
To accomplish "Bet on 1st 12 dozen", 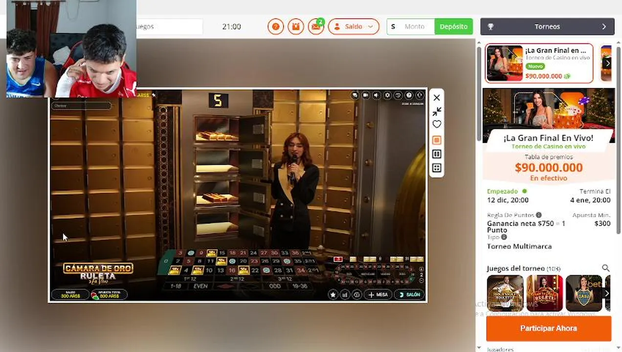I will pos(190,279).
